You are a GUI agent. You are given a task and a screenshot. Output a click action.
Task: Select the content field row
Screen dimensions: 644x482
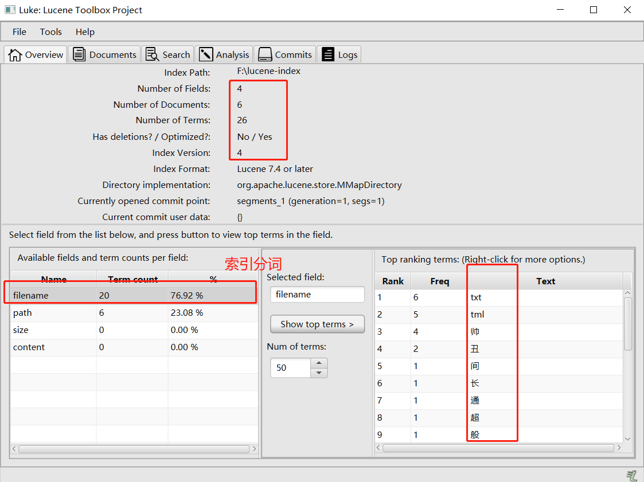point(134,347)
